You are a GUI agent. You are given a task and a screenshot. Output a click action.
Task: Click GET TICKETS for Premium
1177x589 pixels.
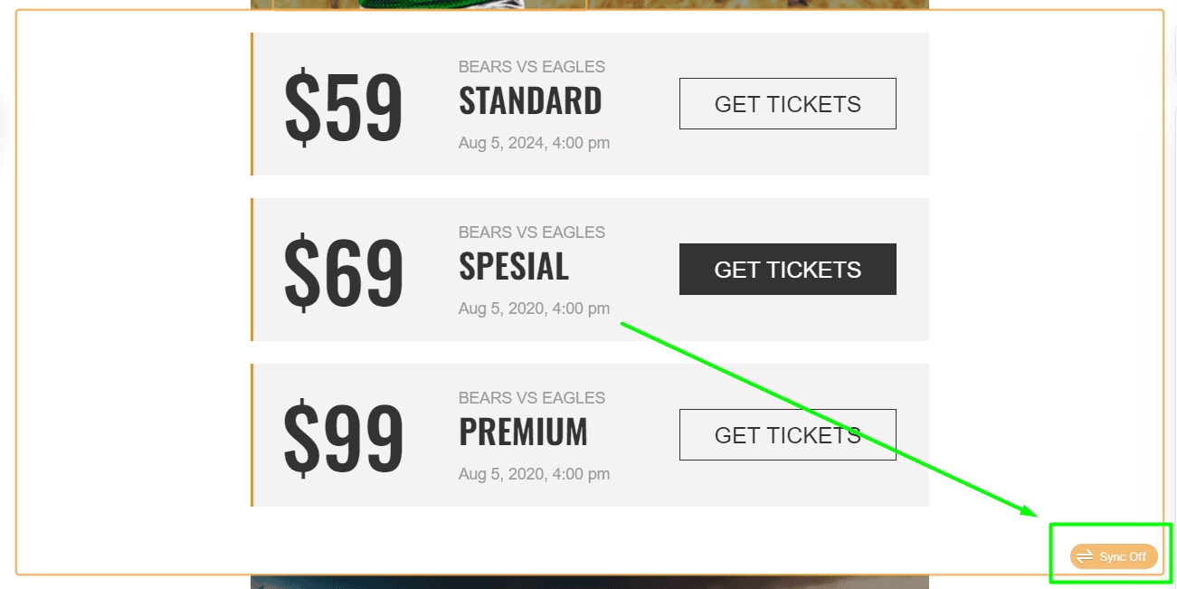(x=787, y=435)
